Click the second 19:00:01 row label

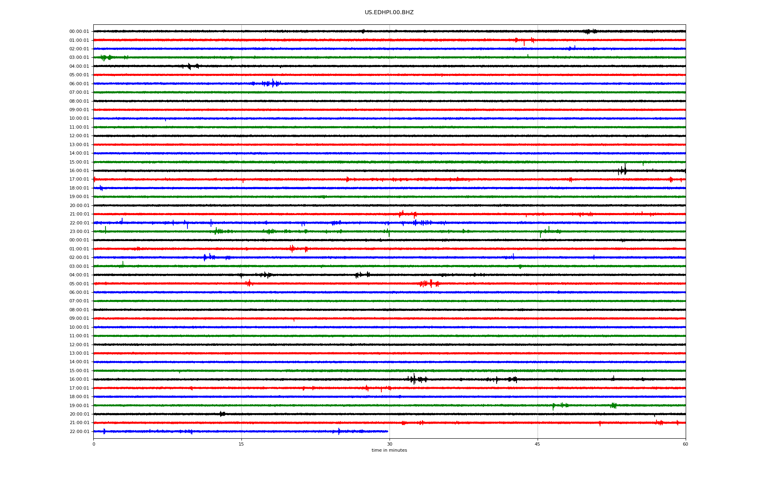[x=79, y=406]
